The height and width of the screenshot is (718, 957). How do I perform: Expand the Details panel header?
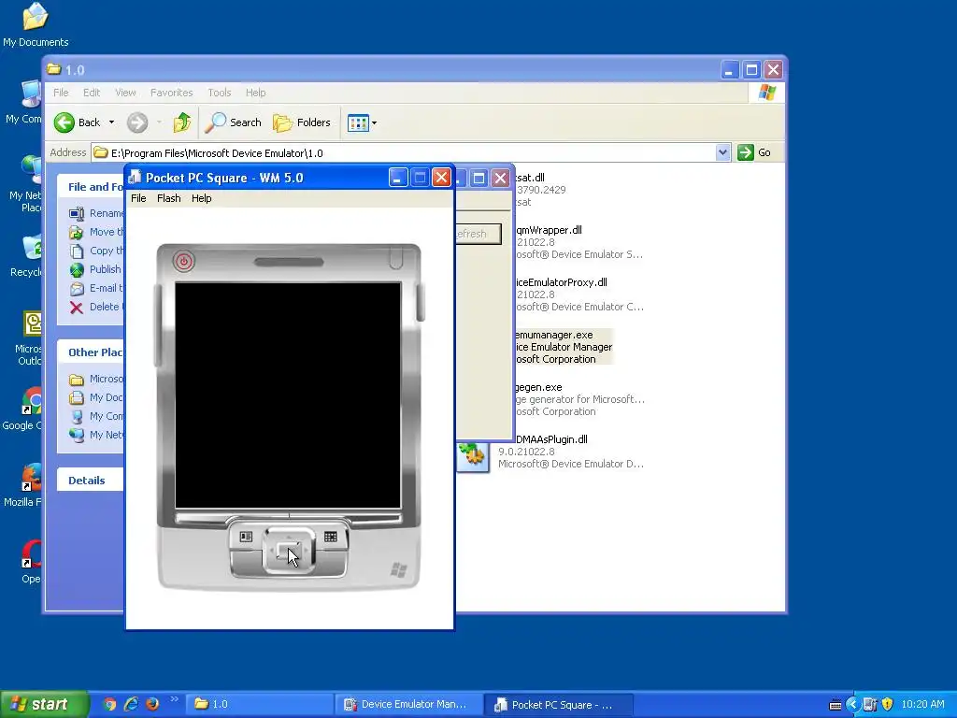point(91,481)
